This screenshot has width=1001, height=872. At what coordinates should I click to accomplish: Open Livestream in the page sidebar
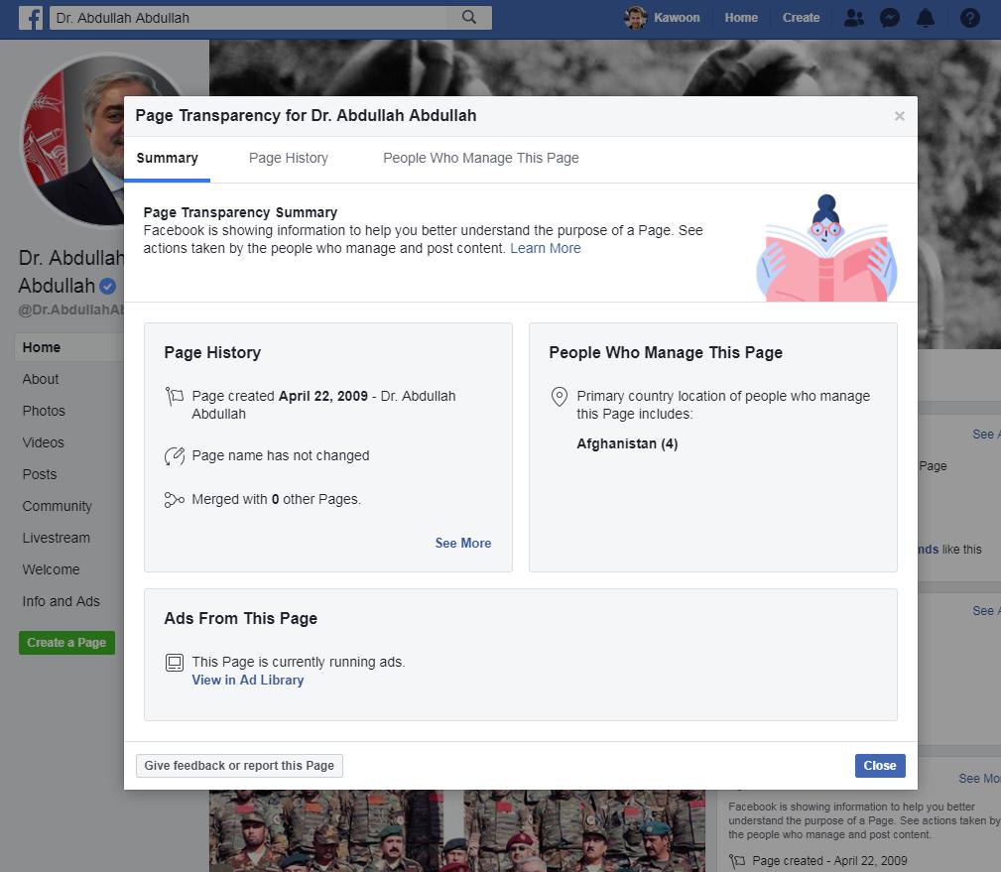[57, 538]
